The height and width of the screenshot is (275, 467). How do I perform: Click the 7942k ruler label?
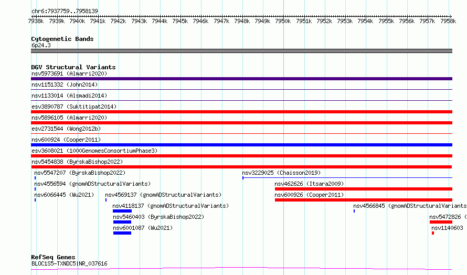tap(118, 21)
